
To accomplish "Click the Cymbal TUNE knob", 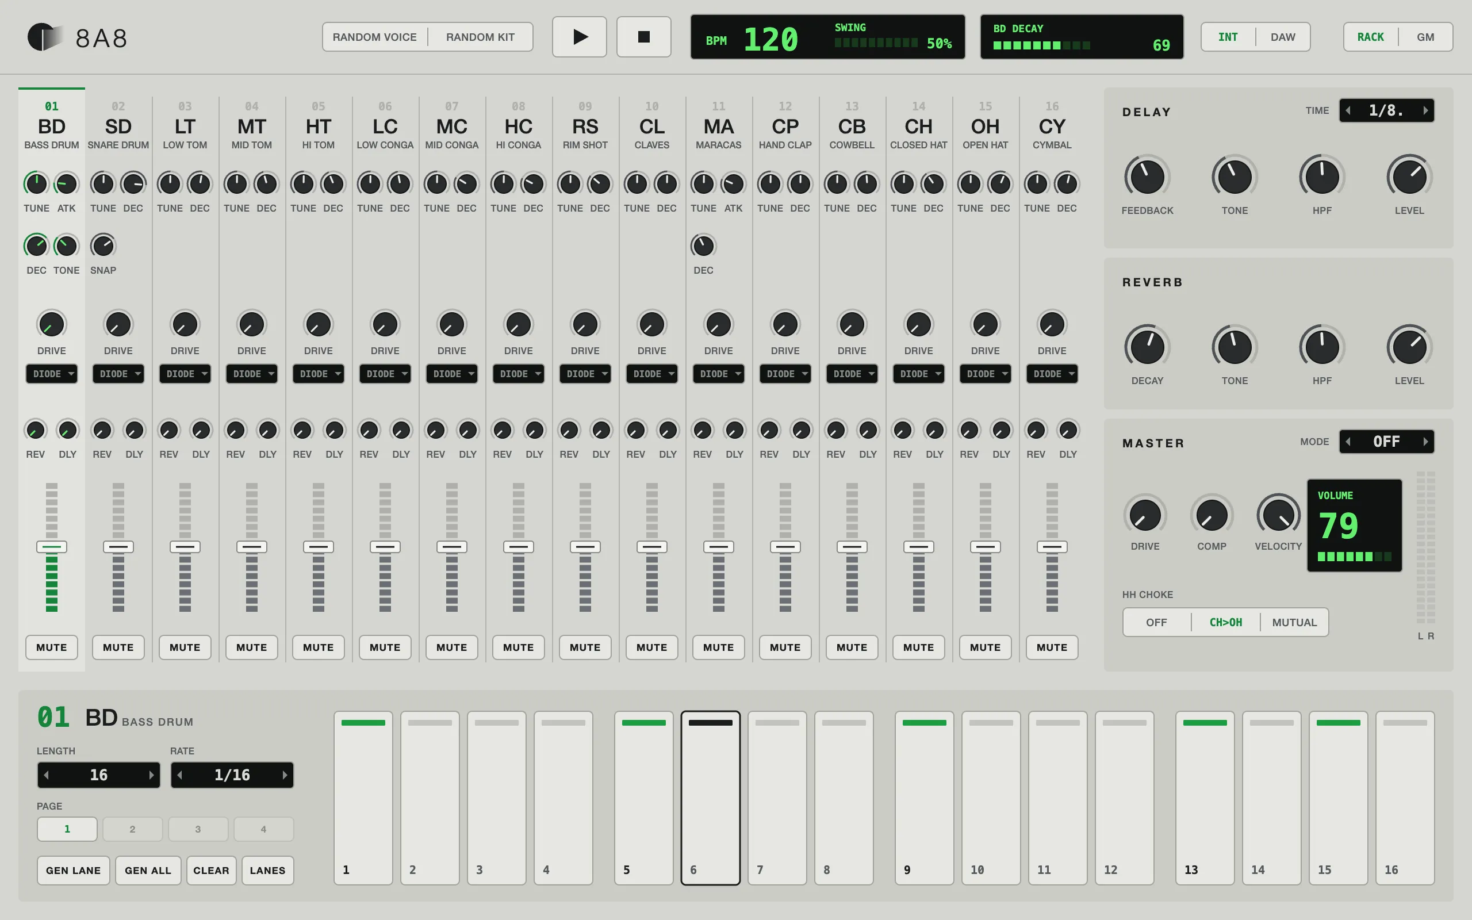I will point(1037,183).
